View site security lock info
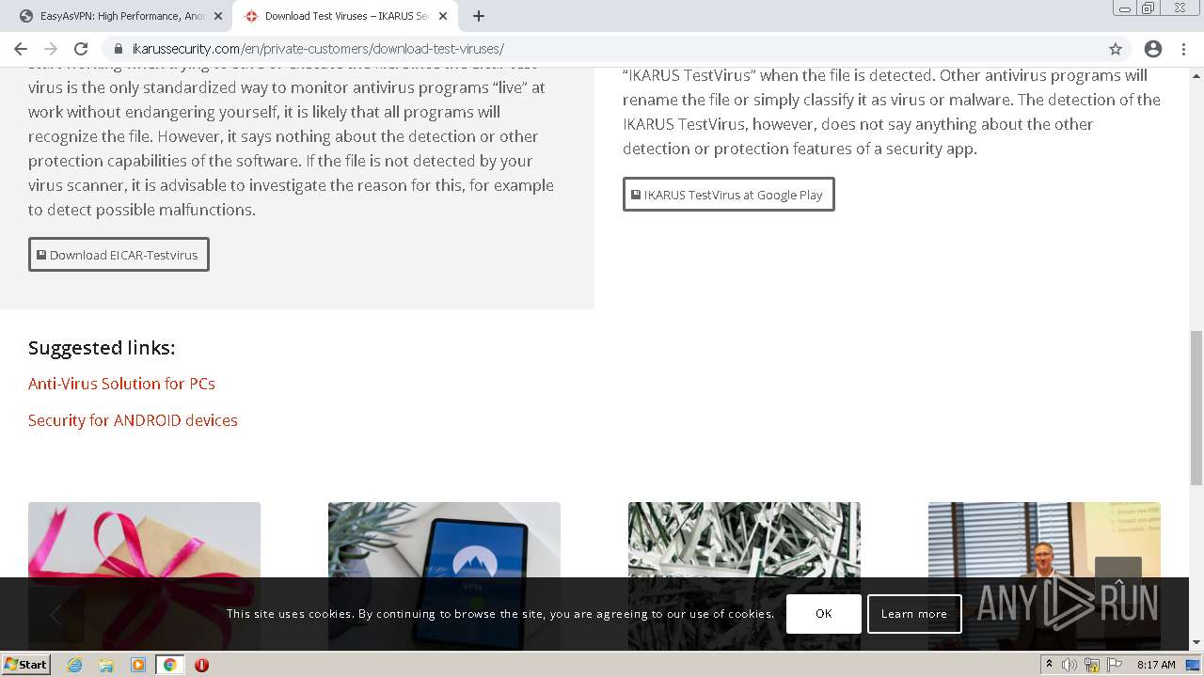 point(119,49)
